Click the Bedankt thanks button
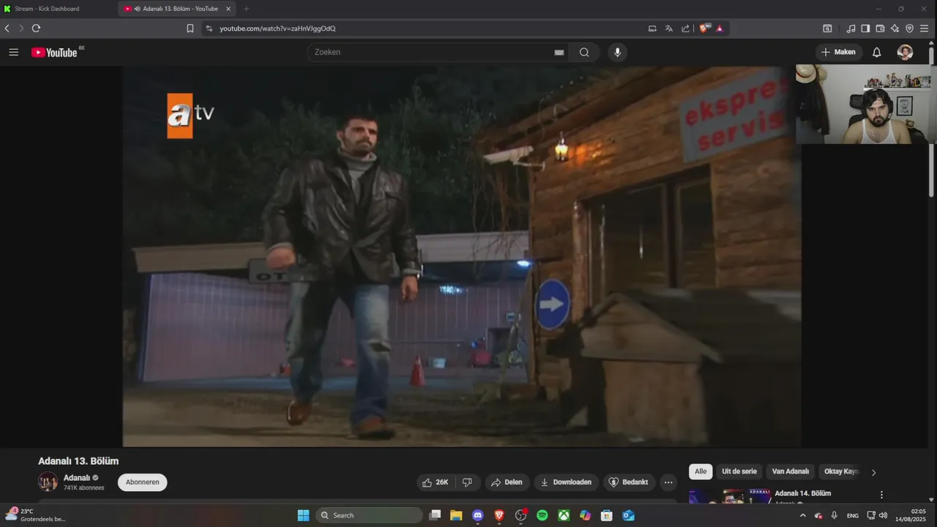This screenshot has width=937, height=527. (x=629, y=482)
